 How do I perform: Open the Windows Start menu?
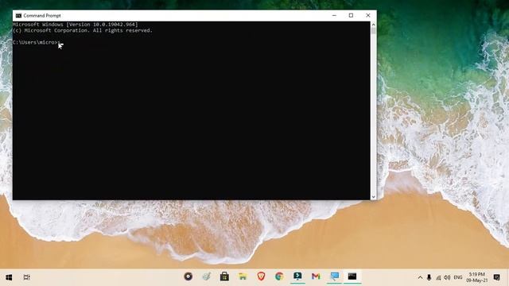tap(9, 277)
